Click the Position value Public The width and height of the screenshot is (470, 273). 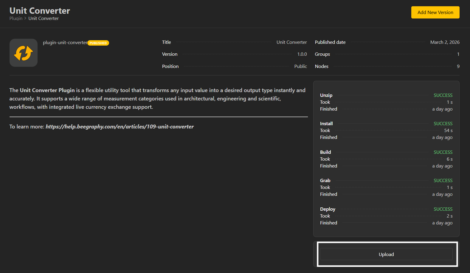(300, 66)
